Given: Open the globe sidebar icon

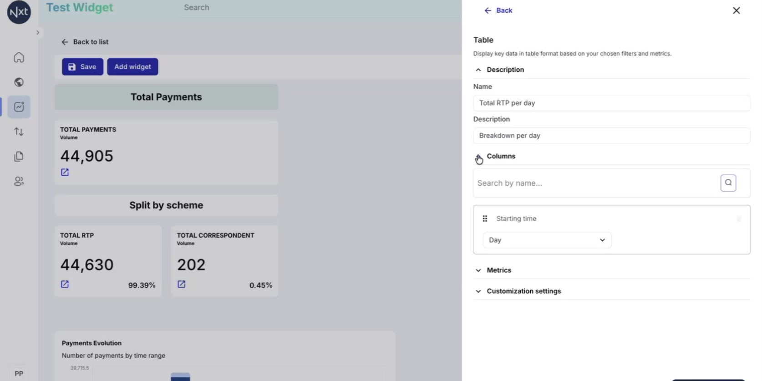Looking at the screenshot, I should pyautogui.click(x=19, y=82).
